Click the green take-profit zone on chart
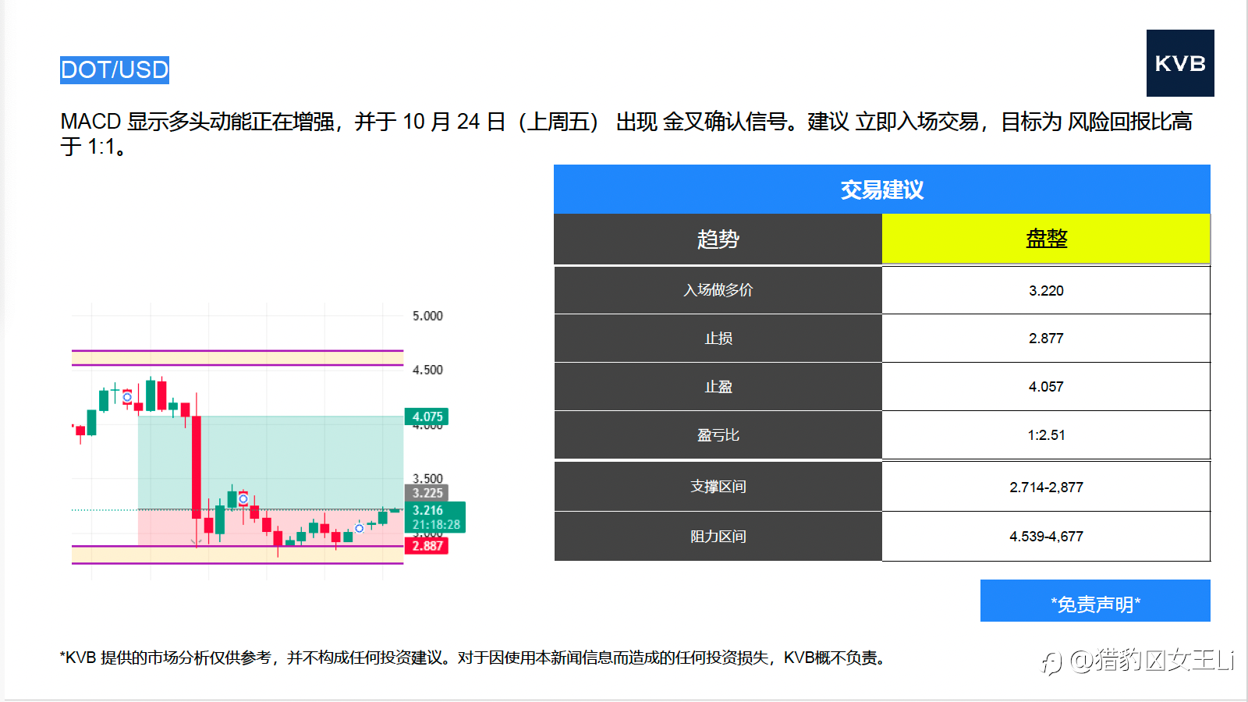 [x=271, y=463]
